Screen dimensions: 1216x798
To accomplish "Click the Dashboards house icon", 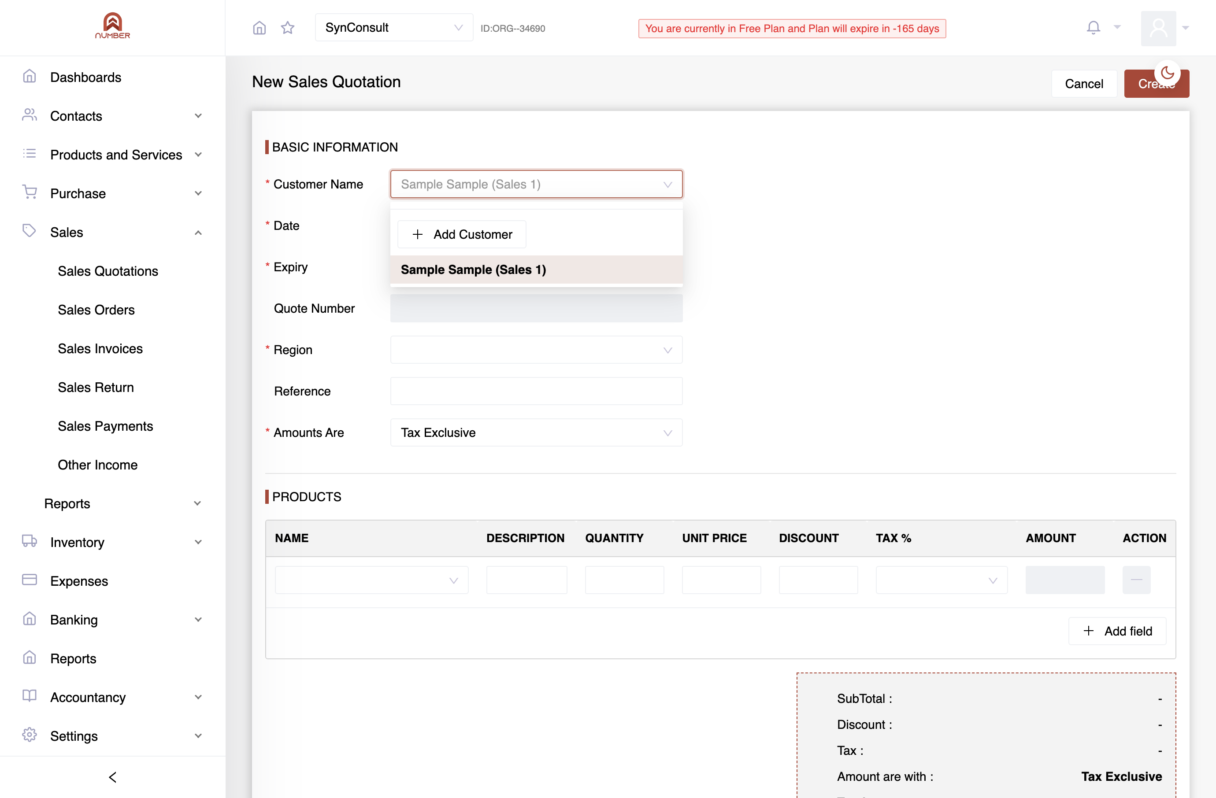I will tap(30, 77).
